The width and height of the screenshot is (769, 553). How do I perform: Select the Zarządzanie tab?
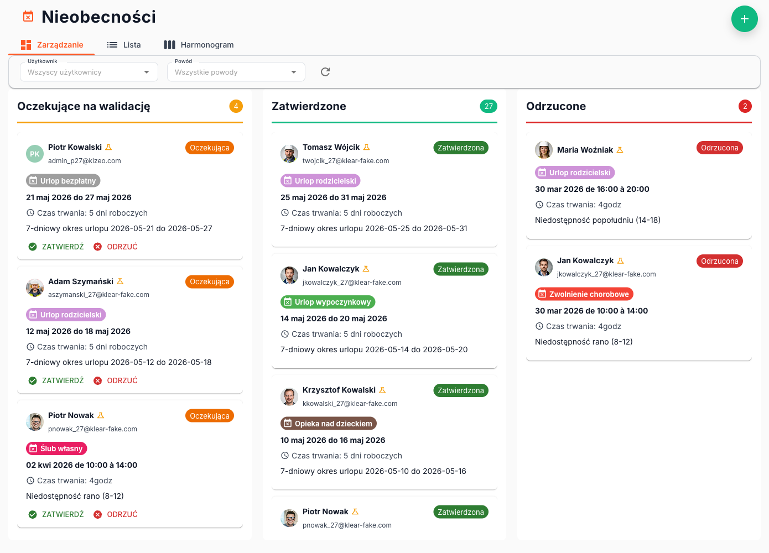click(x=52, y=45)
